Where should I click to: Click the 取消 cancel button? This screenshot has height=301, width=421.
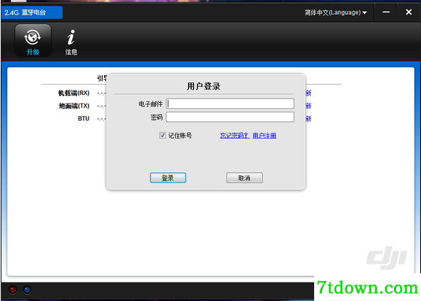point(244,178)
